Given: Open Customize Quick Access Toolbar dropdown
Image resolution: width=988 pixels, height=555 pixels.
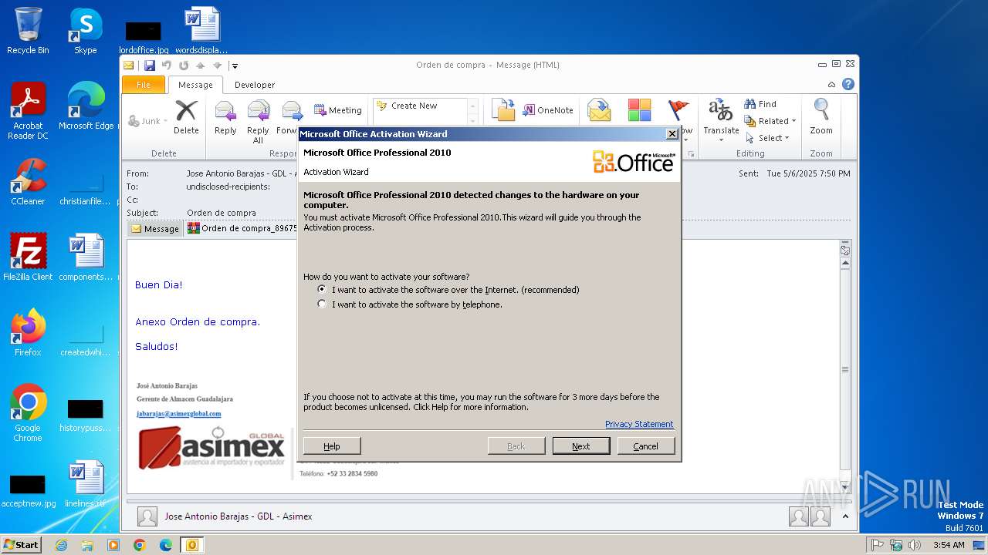Looking at the screenshot, I should [235, 66].
